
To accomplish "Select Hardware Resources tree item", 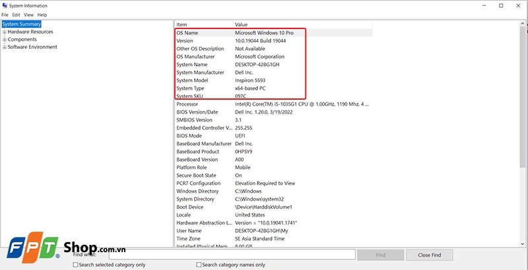I will tap(30, 32).
